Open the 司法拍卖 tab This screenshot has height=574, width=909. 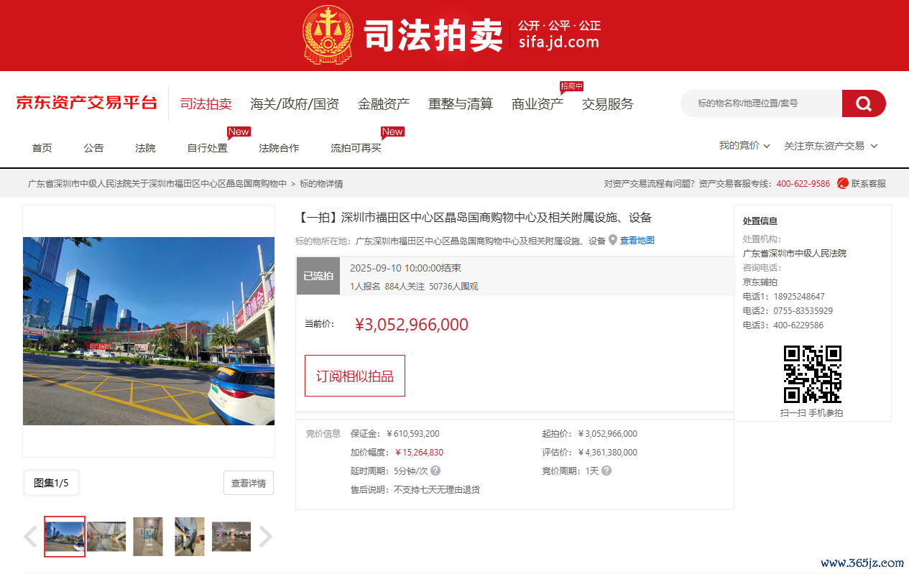(206, 104)
